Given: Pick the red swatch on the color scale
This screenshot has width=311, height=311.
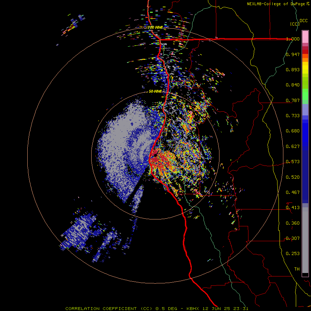Looking at the screenshot, I should 305,52.
